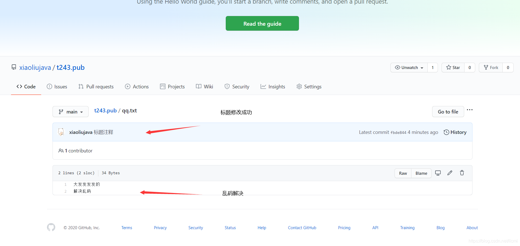Click the commit message 标题注释
Screen dimensions: 520x246
(103, 132)
